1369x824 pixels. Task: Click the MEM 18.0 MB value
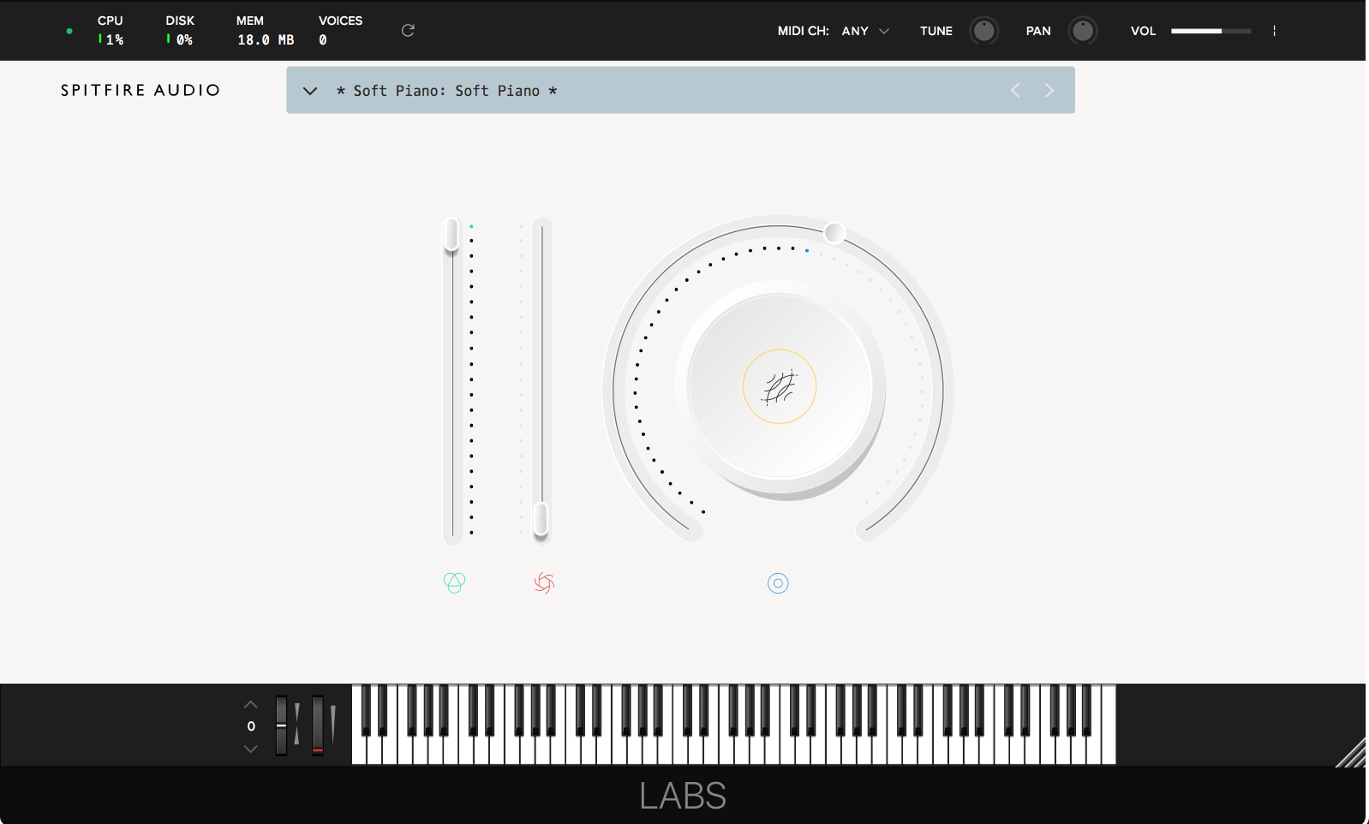266,40
